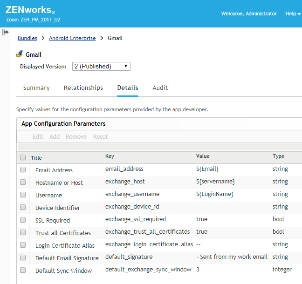Click the exchange_ssl_required key cell

[136, 219]
